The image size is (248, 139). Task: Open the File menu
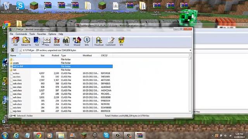[11, 34]
